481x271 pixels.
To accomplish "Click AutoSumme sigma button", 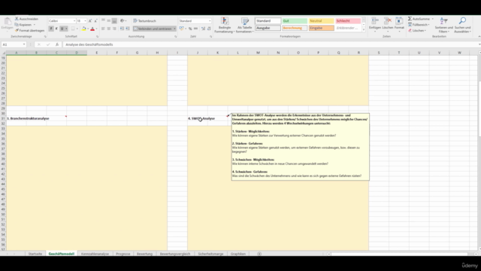I will pyautogui.click(x=419, y=19).
